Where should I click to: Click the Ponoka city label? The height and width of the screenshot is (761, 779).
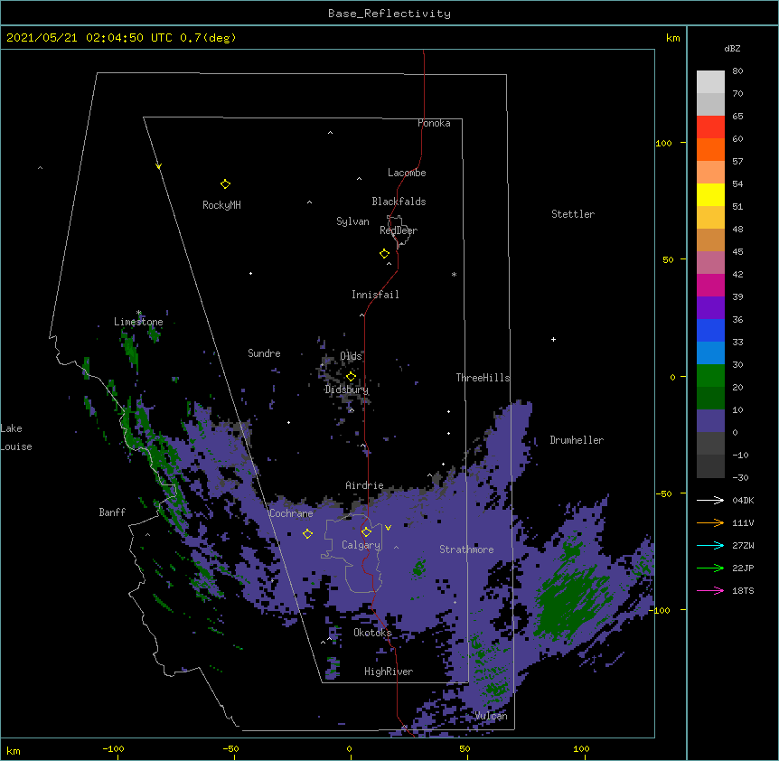point(434,123)
